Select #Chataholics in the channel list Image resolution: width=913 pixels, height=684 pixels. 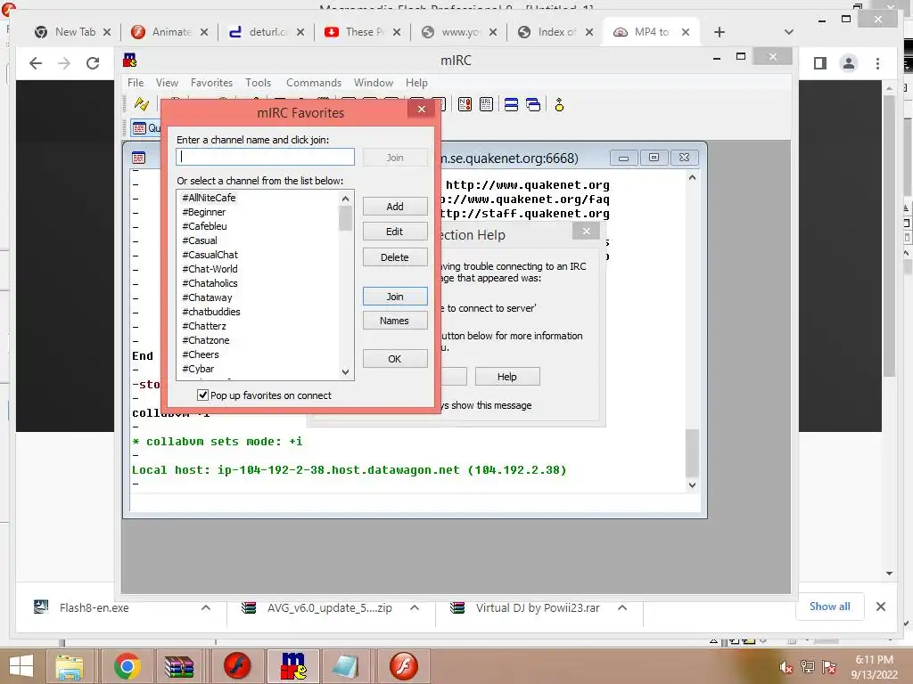pos(259,283)
